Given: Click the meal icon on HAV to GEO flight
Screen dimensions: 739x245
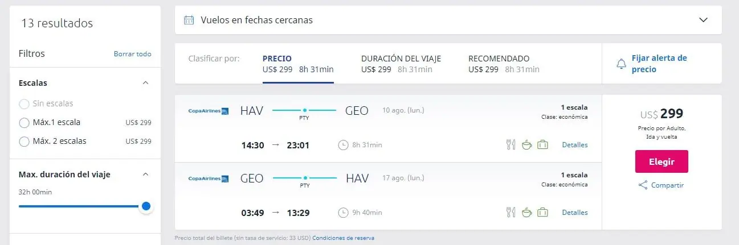Looking at the screenshot, I should tap(511, 145).
